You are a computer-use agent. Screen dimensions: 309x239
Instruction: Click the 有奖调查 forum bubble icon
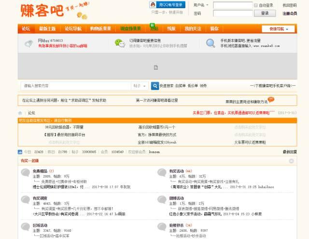click(x=26, y=199)
